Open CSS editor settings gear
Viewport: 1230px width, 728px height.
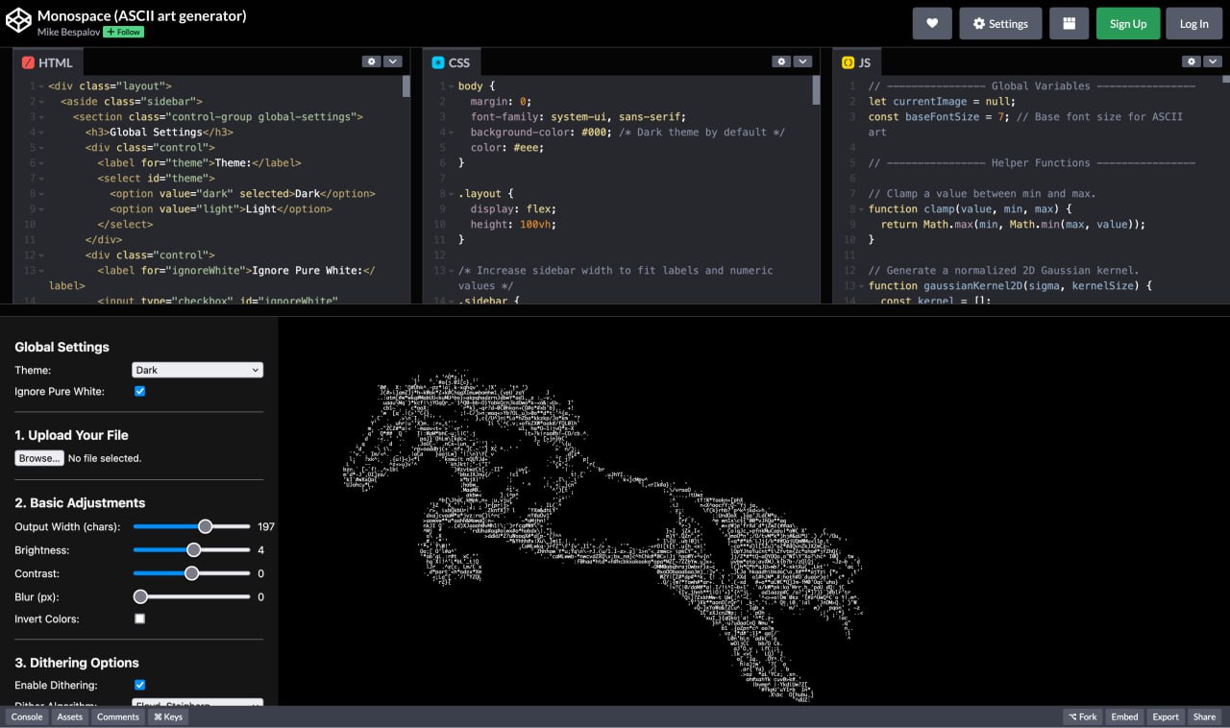(x=781, y=61)
